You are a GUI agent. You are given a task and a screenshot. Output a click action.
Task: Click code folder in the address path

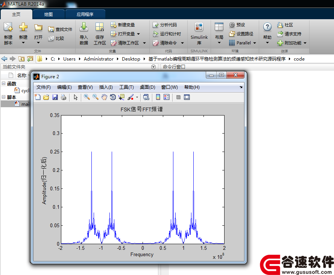299,59
